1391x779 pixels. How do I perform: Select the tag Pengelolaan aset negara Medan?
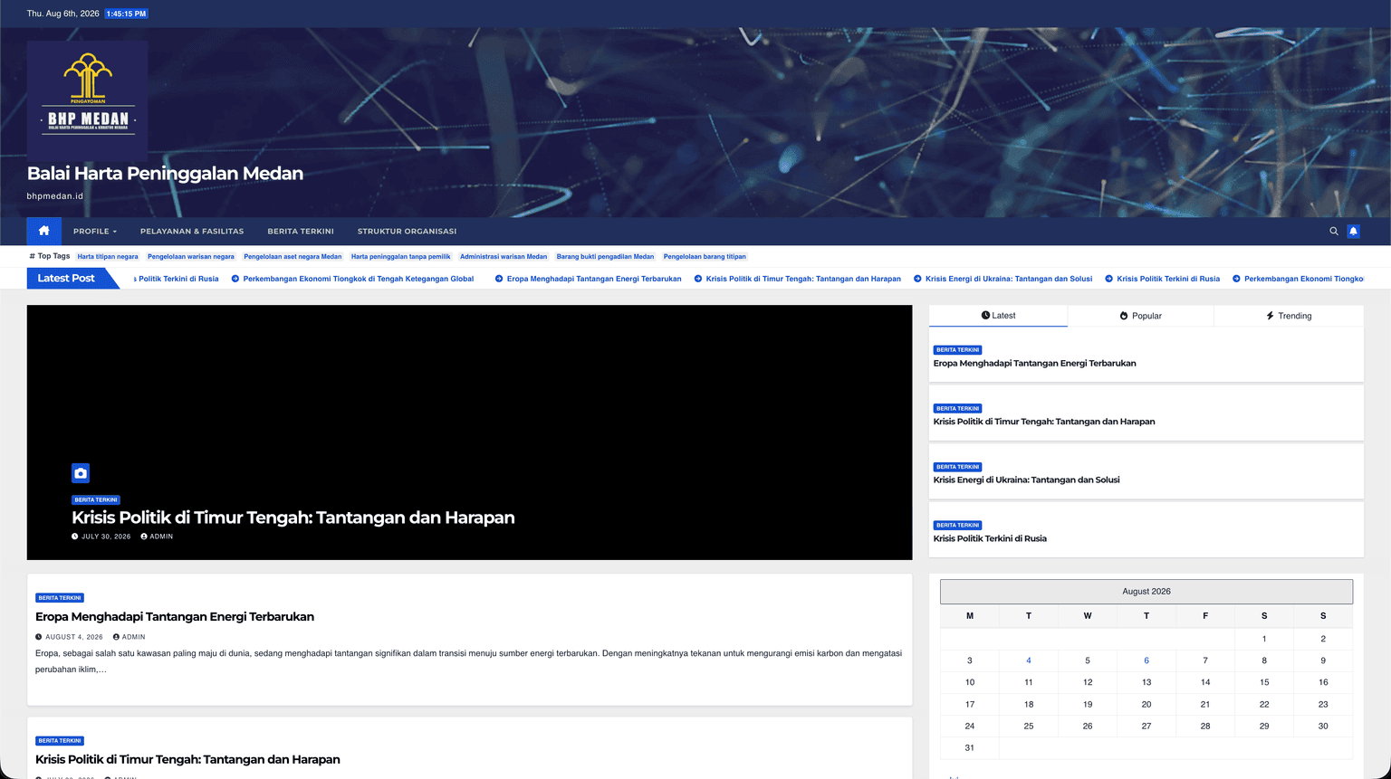293,257
